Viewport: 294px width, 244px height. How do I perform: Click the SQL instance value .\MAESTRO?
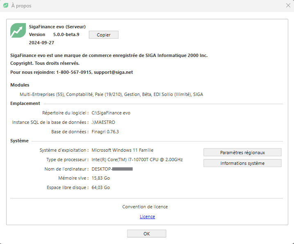pyautogui.click(x=103, y=122)
